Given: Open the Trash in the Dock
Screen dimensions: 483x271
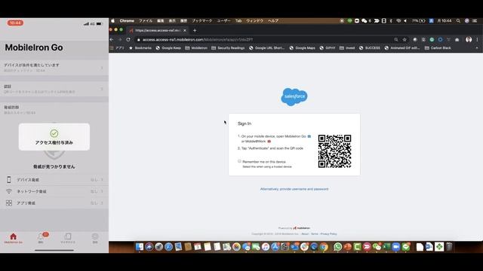Looking at the screenshot, I should point(449,247).
